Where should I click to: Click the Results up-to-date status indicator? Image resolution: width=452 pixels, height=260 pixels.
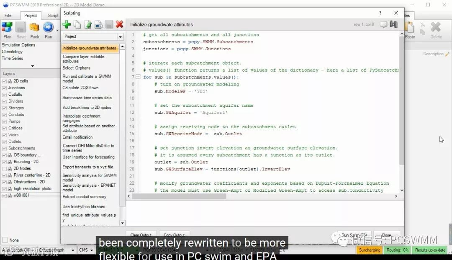pos(430,250)
